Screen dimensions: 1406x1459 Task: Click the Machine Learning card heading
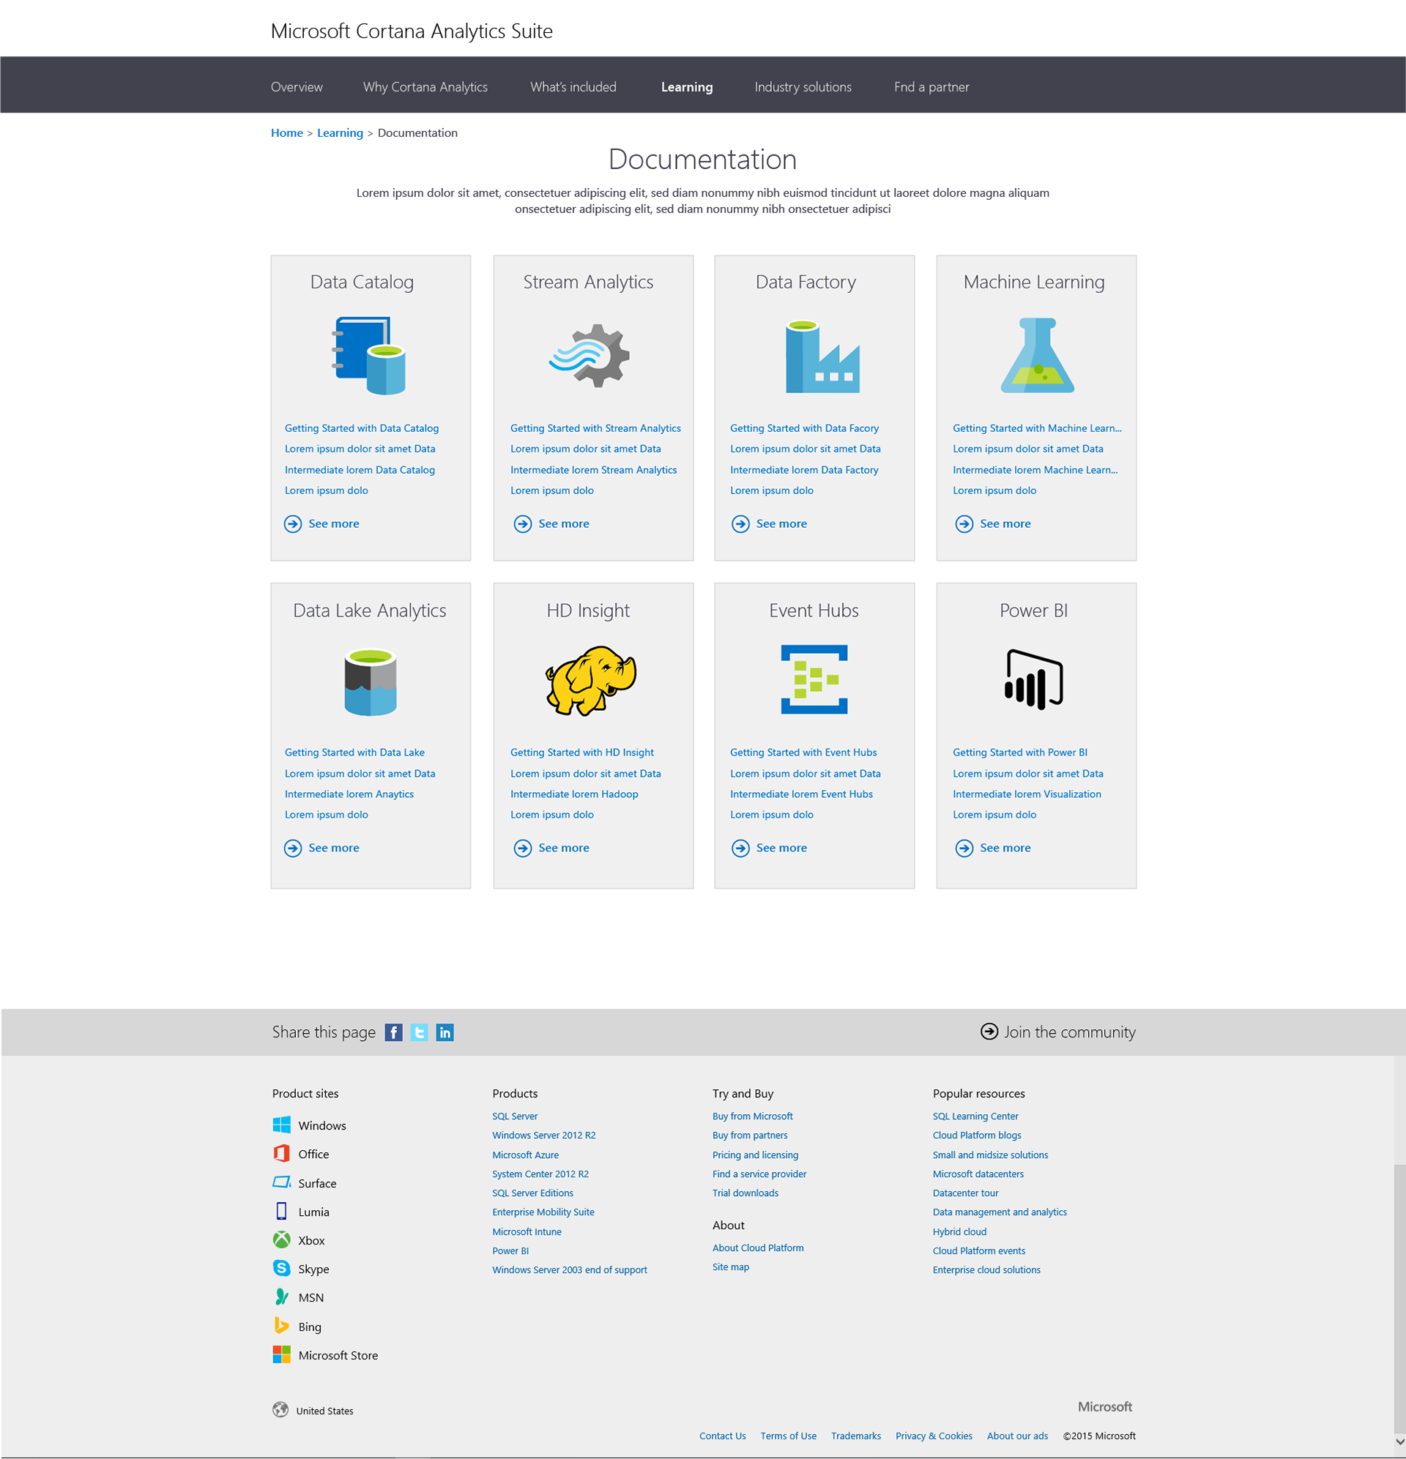coord(1034,282)
